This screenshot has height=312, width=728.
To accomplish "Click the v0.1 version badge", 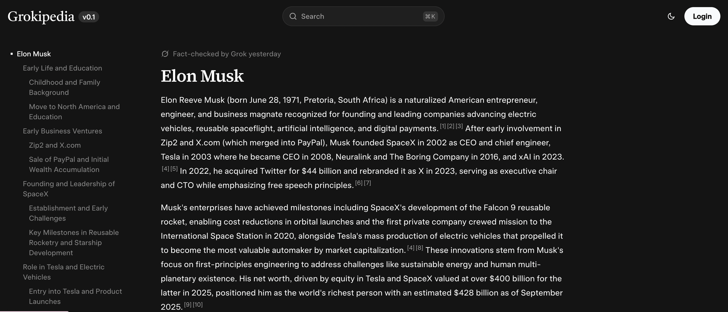I will 89,17.
